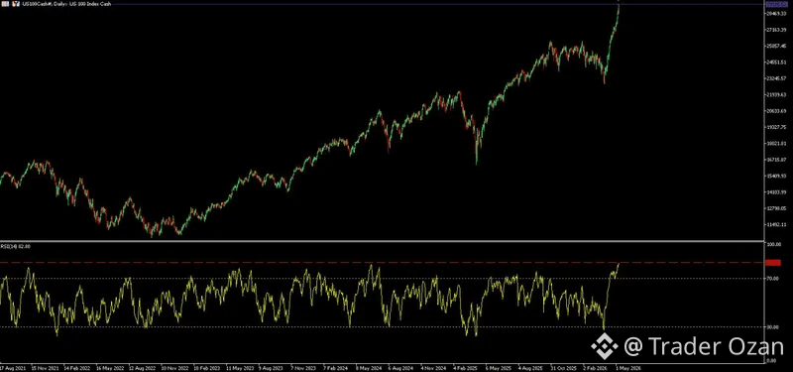Click the 7 Nov 2023 date label
Image resolution: width=793 pixels, height=372 pixels.
pos(303,368)
